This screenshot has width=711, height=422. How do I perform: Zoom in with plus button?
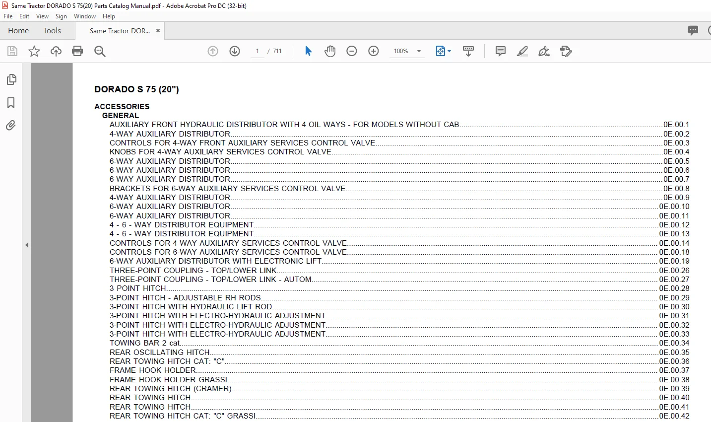click(x=374, y=51)
